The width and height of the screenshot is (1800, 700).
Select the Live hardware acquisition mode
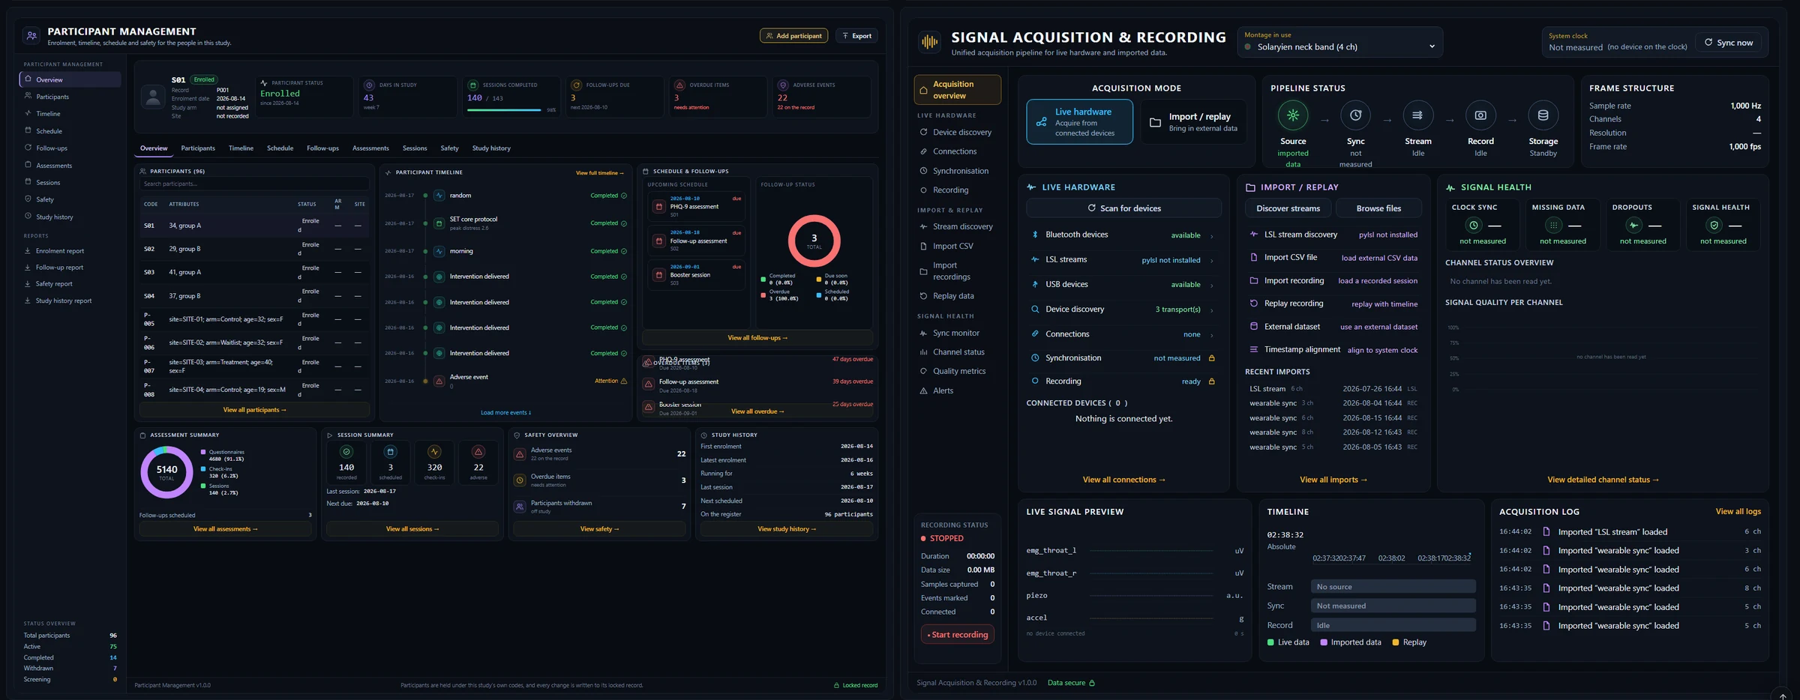[x=1079, y=122]
